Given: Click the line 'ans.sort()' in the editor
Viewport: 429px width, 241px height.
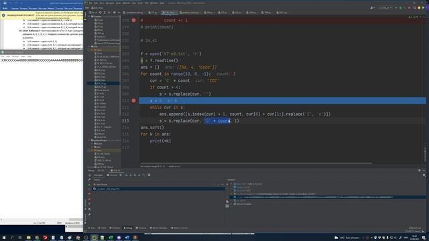Looking at the screenshot, I should click(x=152, y=128).
